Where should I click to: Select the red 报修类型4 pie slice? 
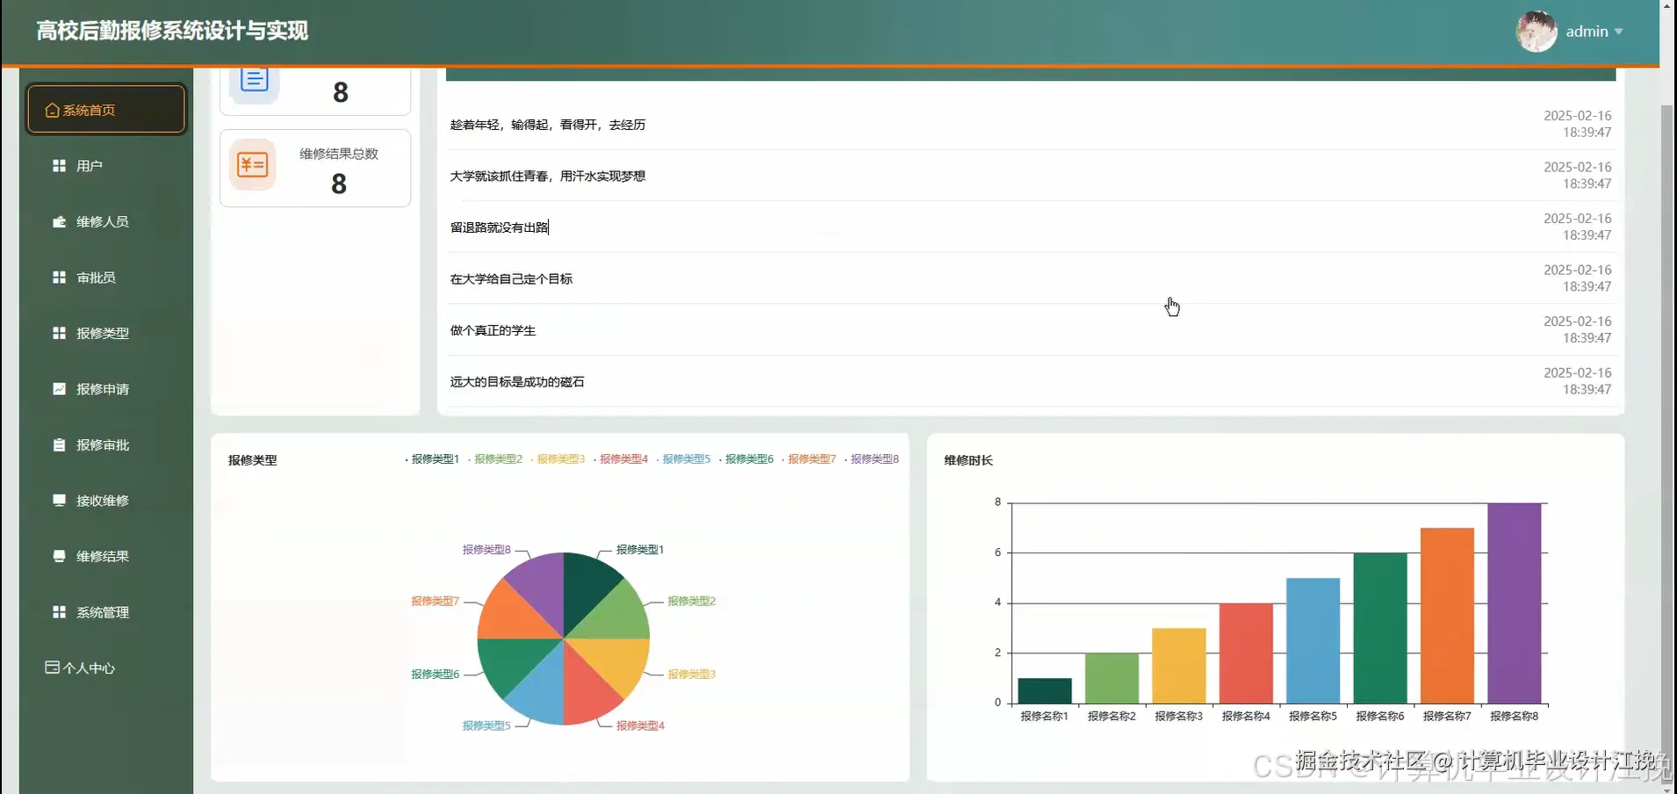(586, 692)
